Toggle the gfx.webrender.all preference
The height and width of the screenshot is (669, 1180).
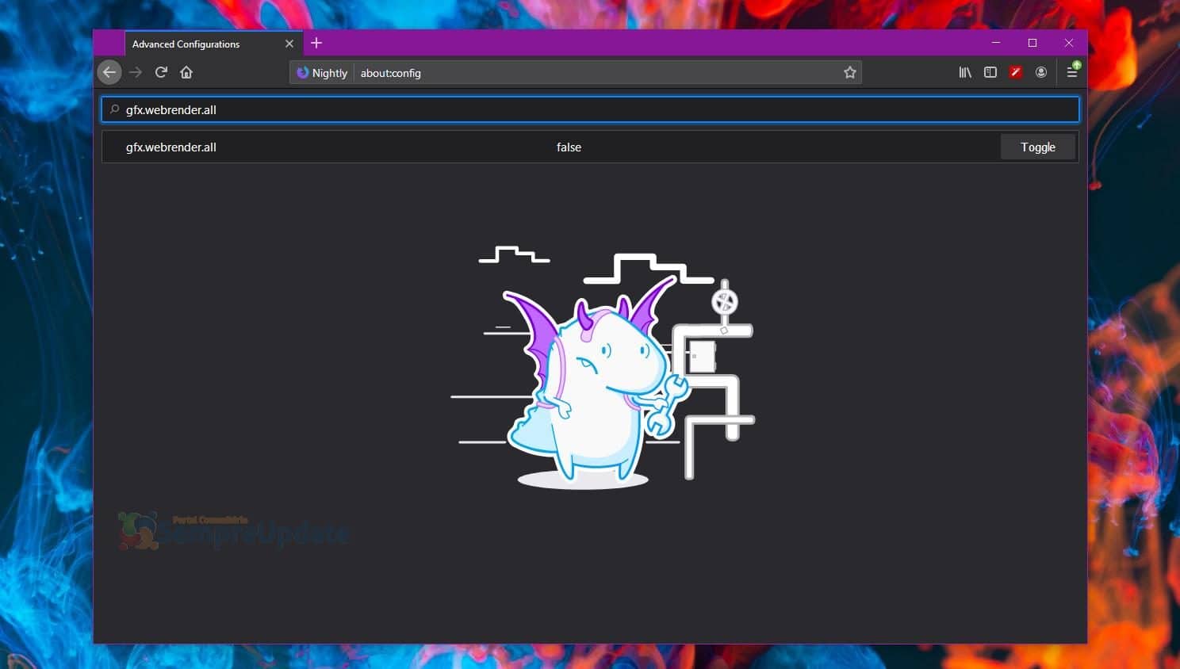click(1037, 147)
